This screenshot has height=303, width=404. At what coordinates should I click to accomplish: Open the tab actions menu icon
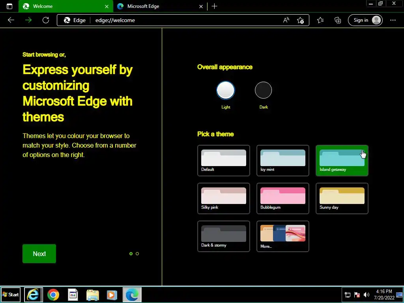9,6
